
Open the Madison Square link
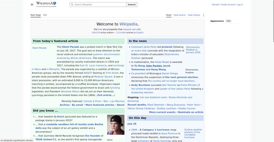(x=103, y=77)
